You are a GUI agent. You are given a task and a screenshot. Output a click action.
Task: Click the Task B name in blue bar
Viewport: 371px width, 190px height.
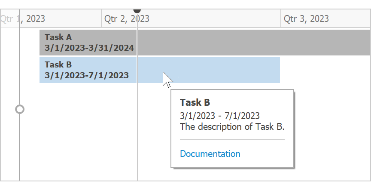[58, 65]
